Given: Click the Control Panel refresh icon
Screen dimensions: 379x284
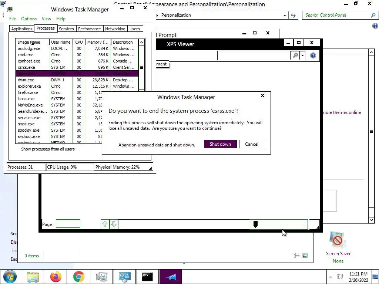Looking at the screenshot, I should click(x=293, y=15).
